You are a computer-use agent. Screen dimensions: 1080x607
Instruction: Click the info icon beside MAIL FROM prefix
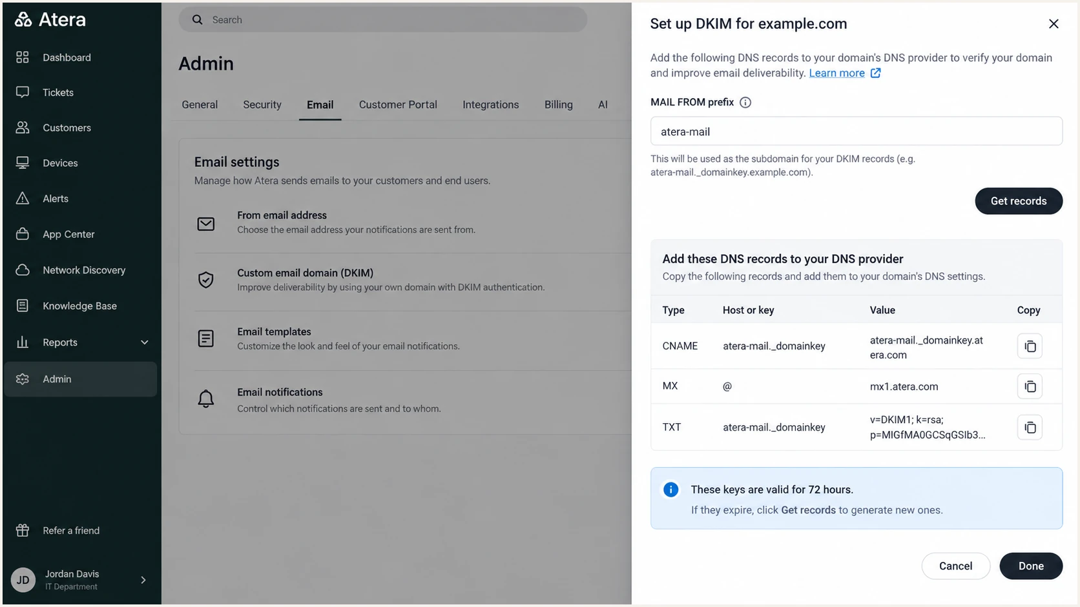[745, 103]
